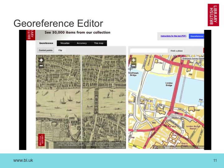This screenshot has height=168, width=224.
Task: Focus the place search text field
Action: tap(148, 50)
